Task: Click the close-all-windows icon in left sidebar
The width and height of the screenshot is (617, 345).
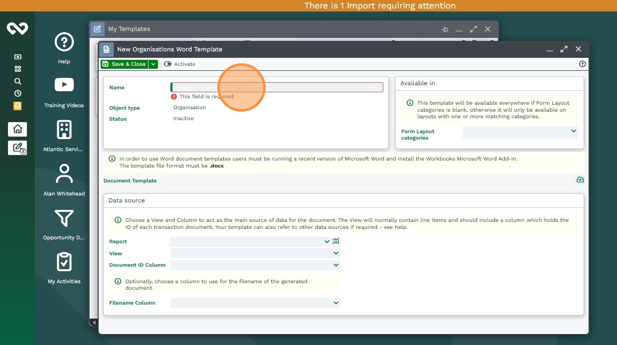Action: click(x=17, y=57)
